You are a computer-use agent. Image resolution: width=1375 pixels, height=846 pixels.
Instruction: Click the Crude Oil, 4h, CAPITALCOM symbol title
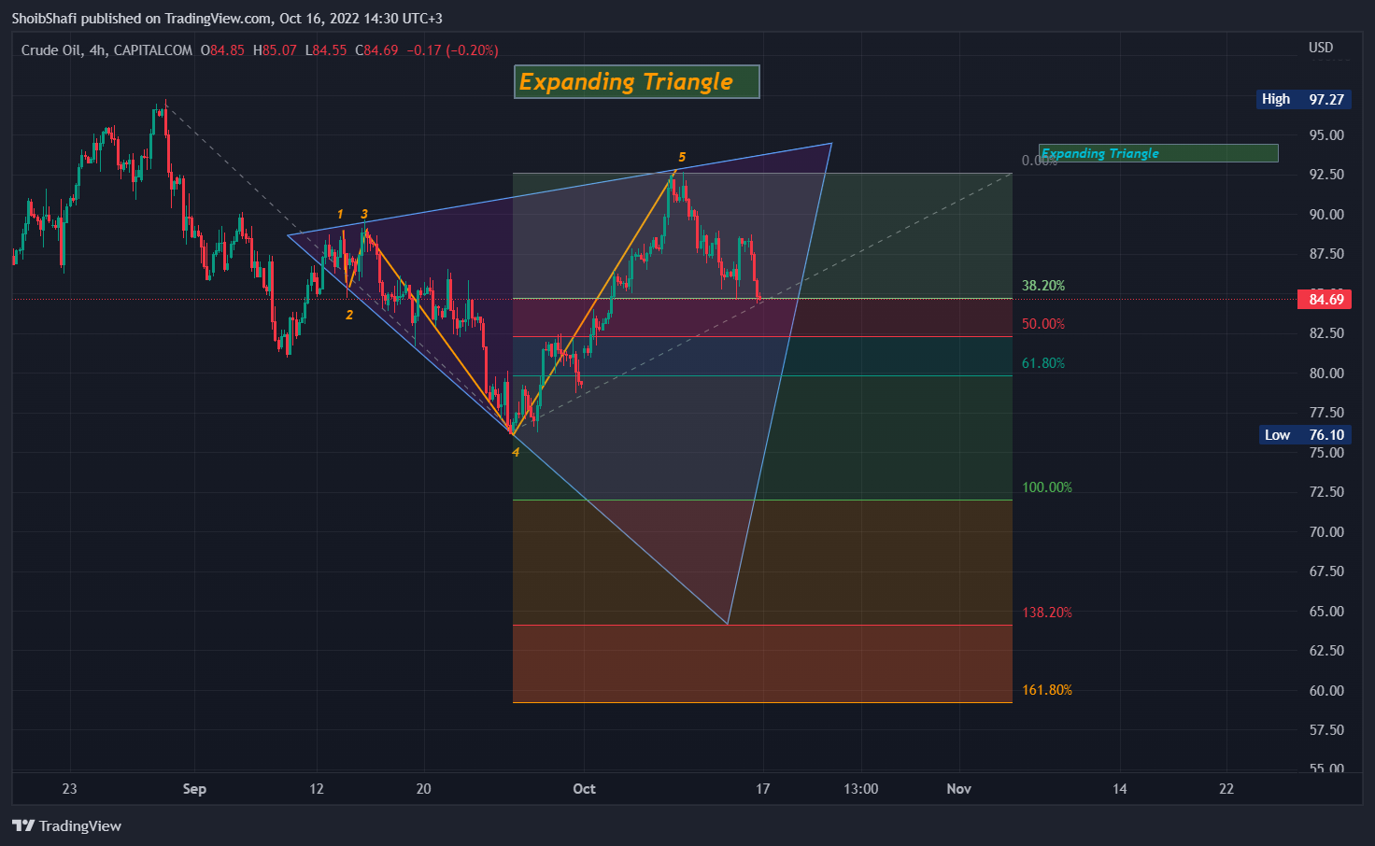(106, 50)
